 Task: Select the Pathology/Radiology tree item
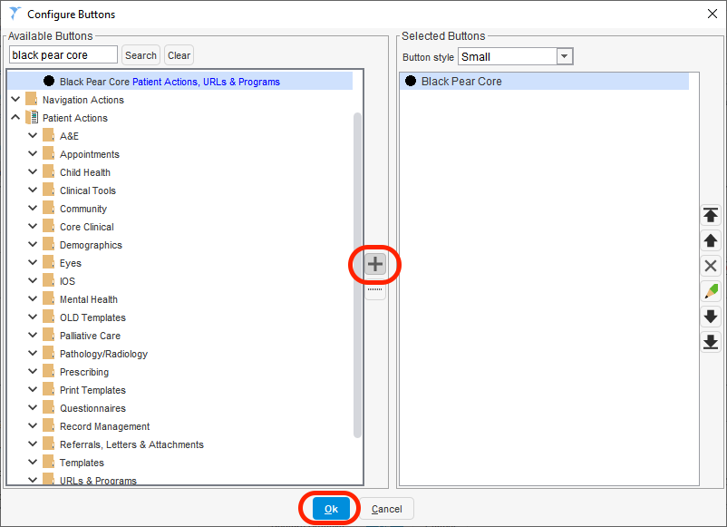tap(103, 354)
